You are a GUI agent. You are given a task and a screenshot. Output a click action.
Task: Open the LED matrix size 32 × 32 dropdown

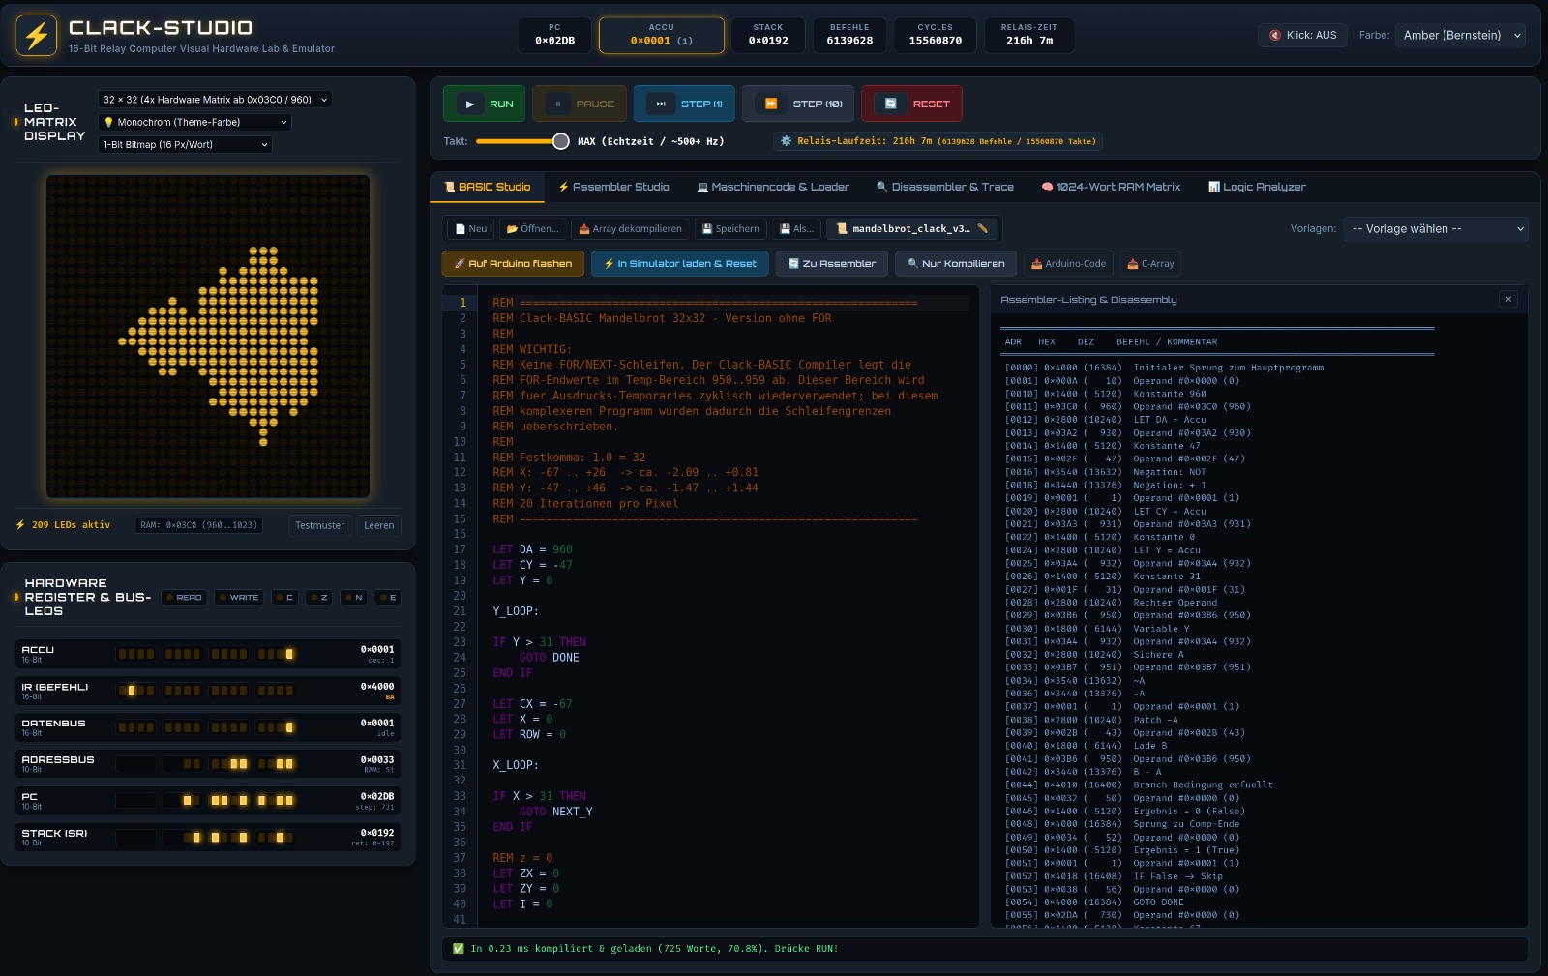pyautogui.click(x=215, y=100)
